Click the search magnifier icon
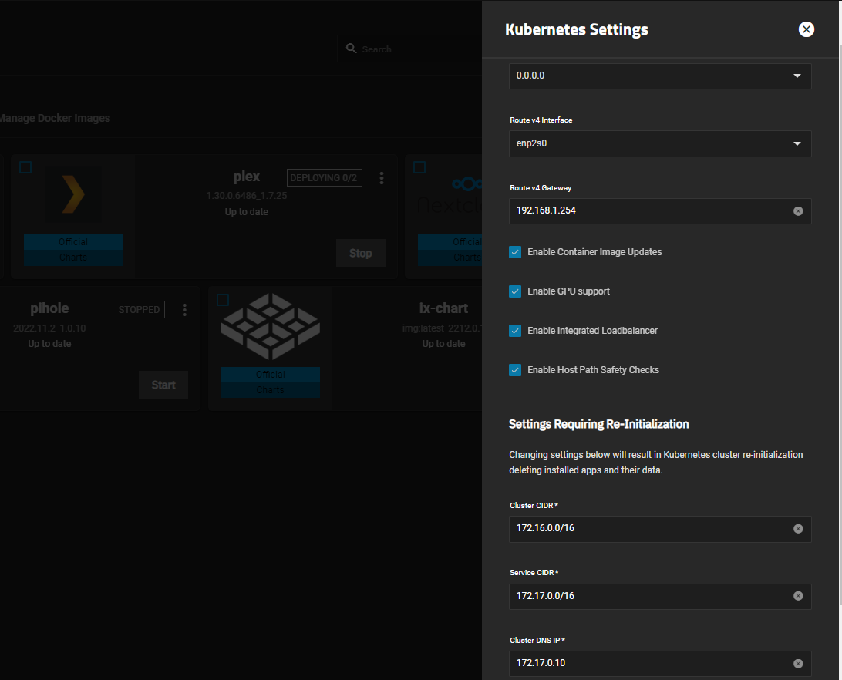Image resolution: width=842 pixels, height=680 pixels. pyautogui.click(x=351, y=49)
